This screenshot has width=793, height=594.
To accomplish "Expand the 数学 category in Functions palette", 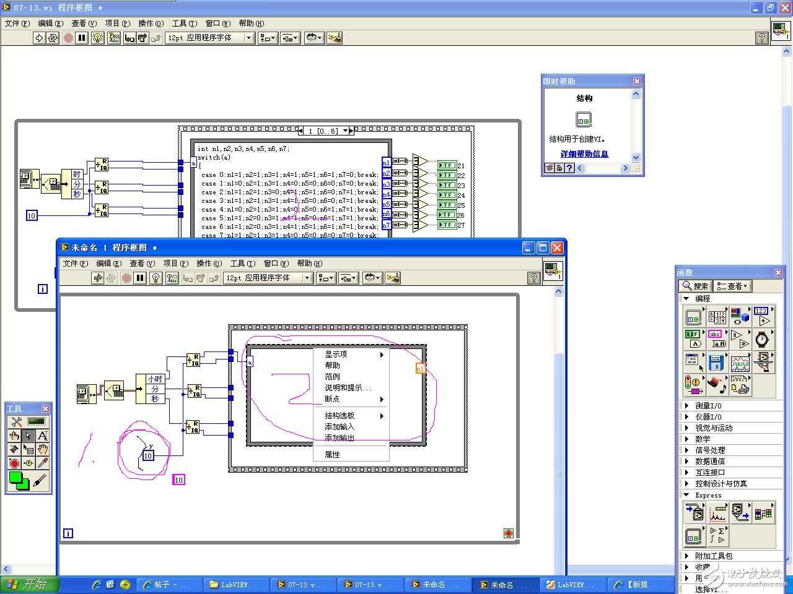I will point(703,439).
